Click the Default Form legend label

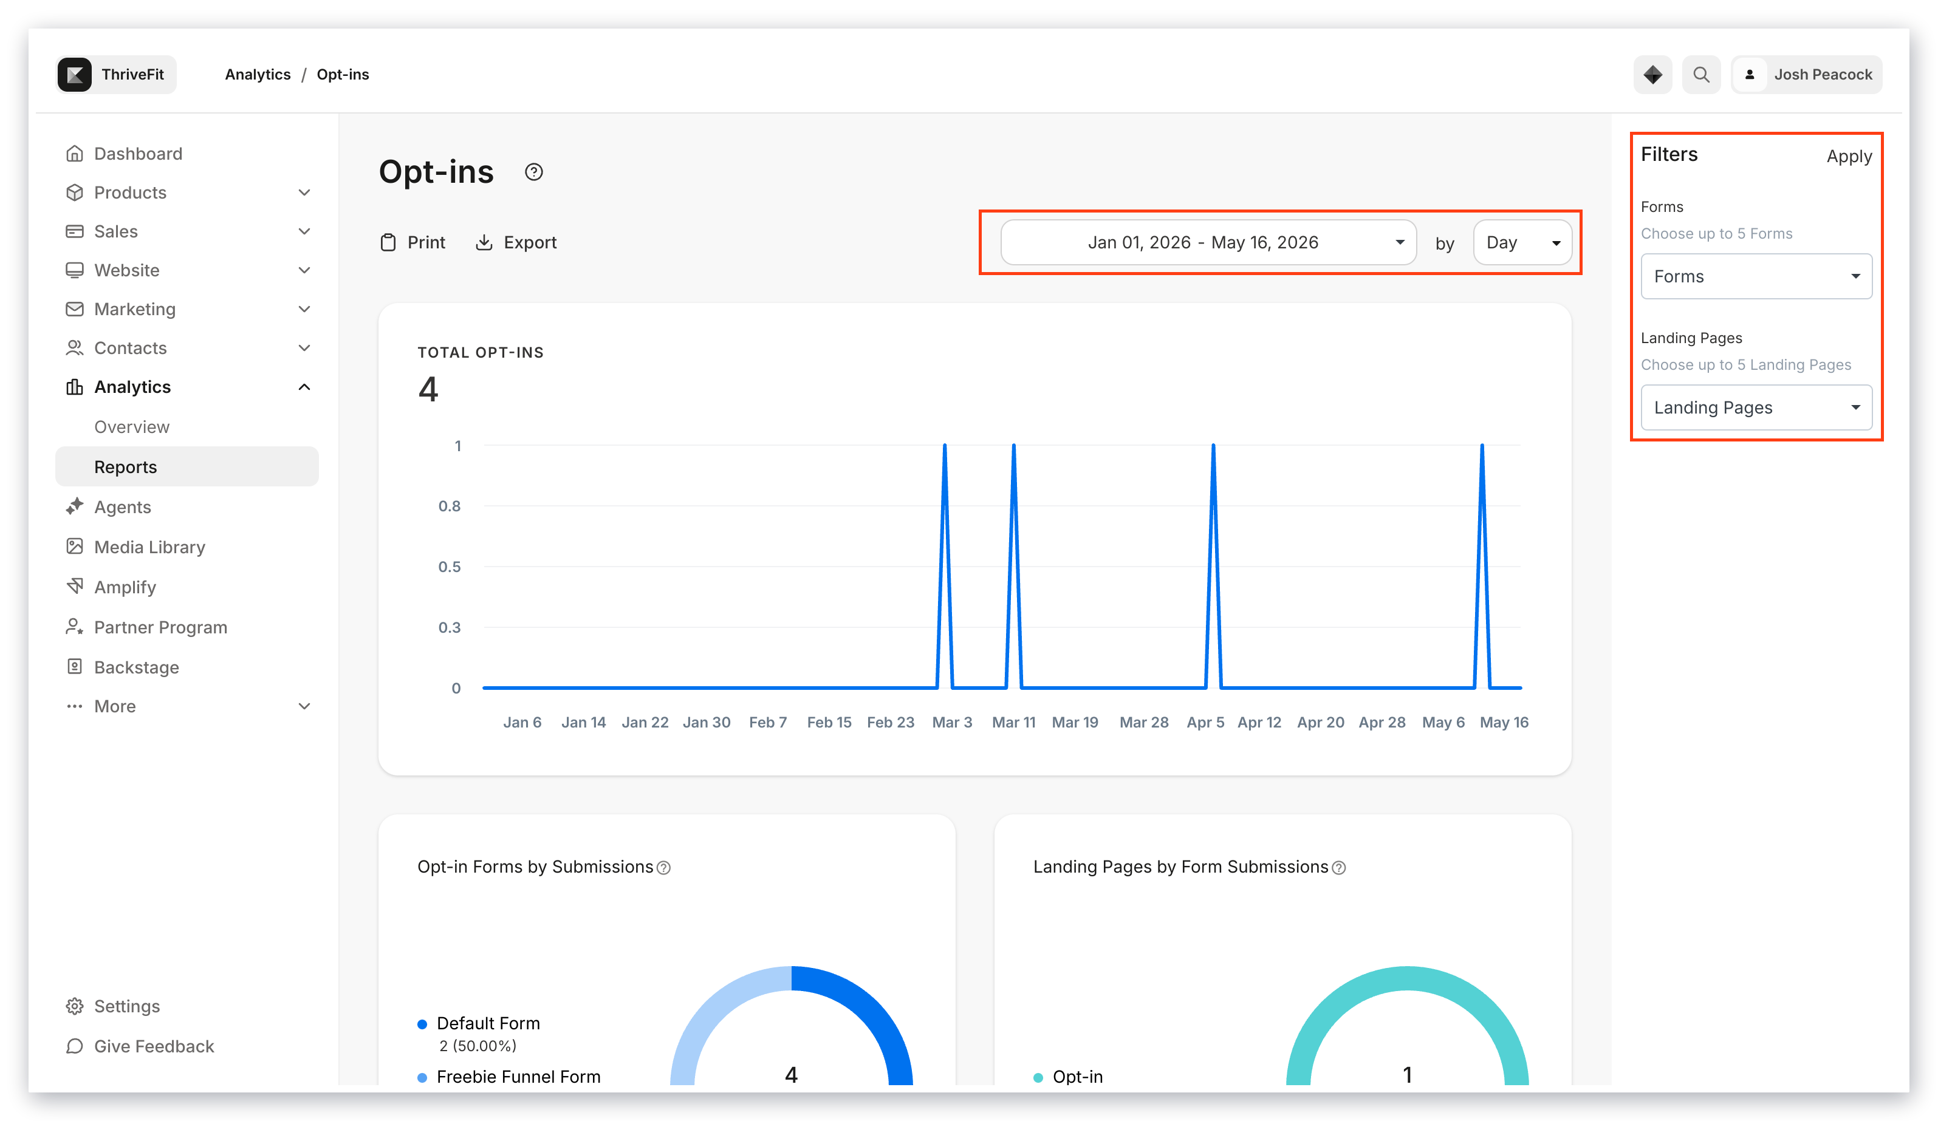pyautogui.click(x=488, y=1023)
